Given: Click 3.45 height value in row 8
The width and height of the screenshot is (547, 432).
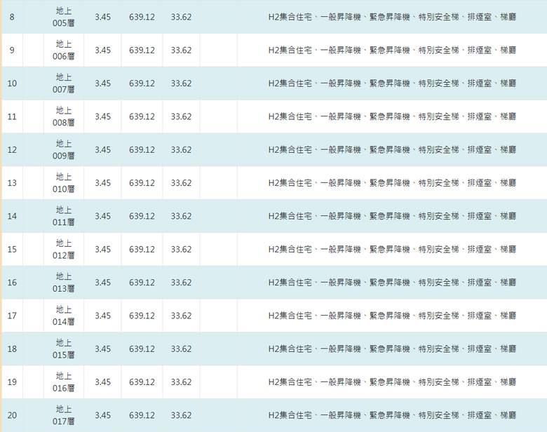Looking at the screenshot, I should [102, 17].
